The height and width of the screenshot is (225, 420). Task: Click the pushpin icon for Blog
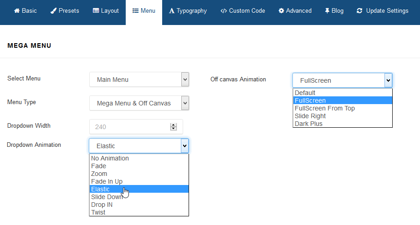(327, 11)
